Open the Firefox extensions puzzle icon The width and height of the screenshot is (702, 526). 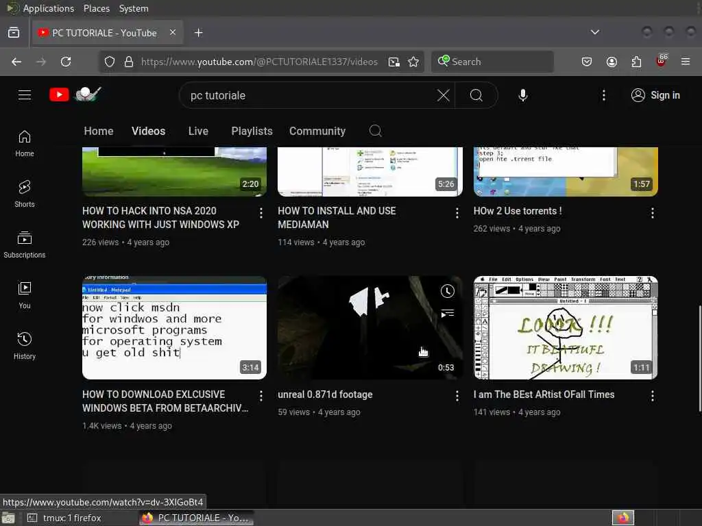(636, 62)
